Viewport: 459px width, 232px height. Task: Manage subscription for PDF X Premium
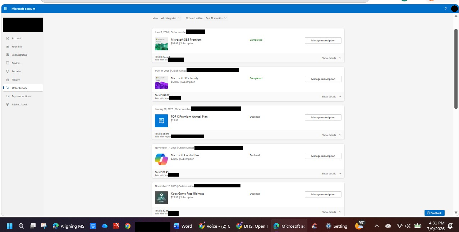[x=323, y=117]
